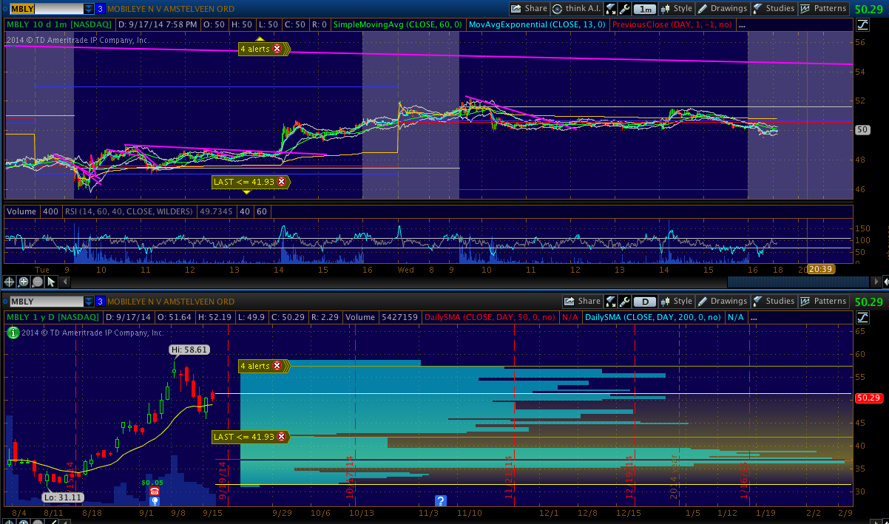The width and height of the screenshot is (889, 524).
Task: Click the zoom in magnifier icon
Action: point(24,282)
